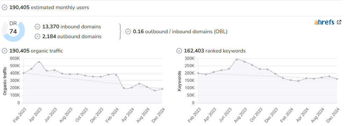
Task: Click the '2,184 outbound domains' text
Action: 72,36
